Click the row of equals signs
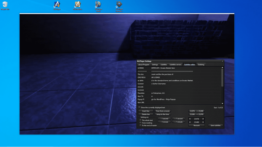 (179, 71)
